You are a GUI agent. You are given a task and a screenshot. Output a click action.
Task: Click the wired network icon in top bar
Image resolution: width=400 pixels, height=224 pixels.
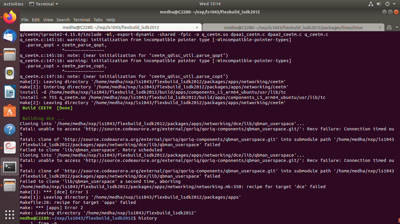click(370, 4)
